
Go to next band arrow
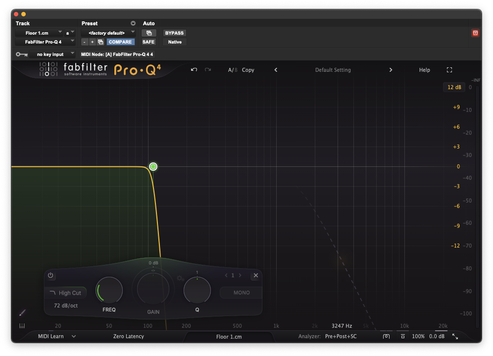[x=240, y=275]
